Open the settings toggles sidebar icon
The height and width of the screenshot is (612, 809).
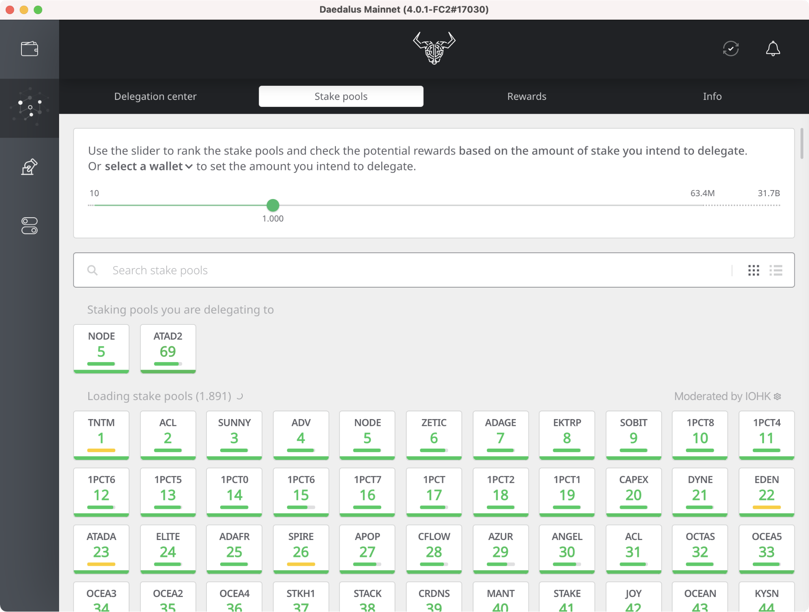pos(29,226)
